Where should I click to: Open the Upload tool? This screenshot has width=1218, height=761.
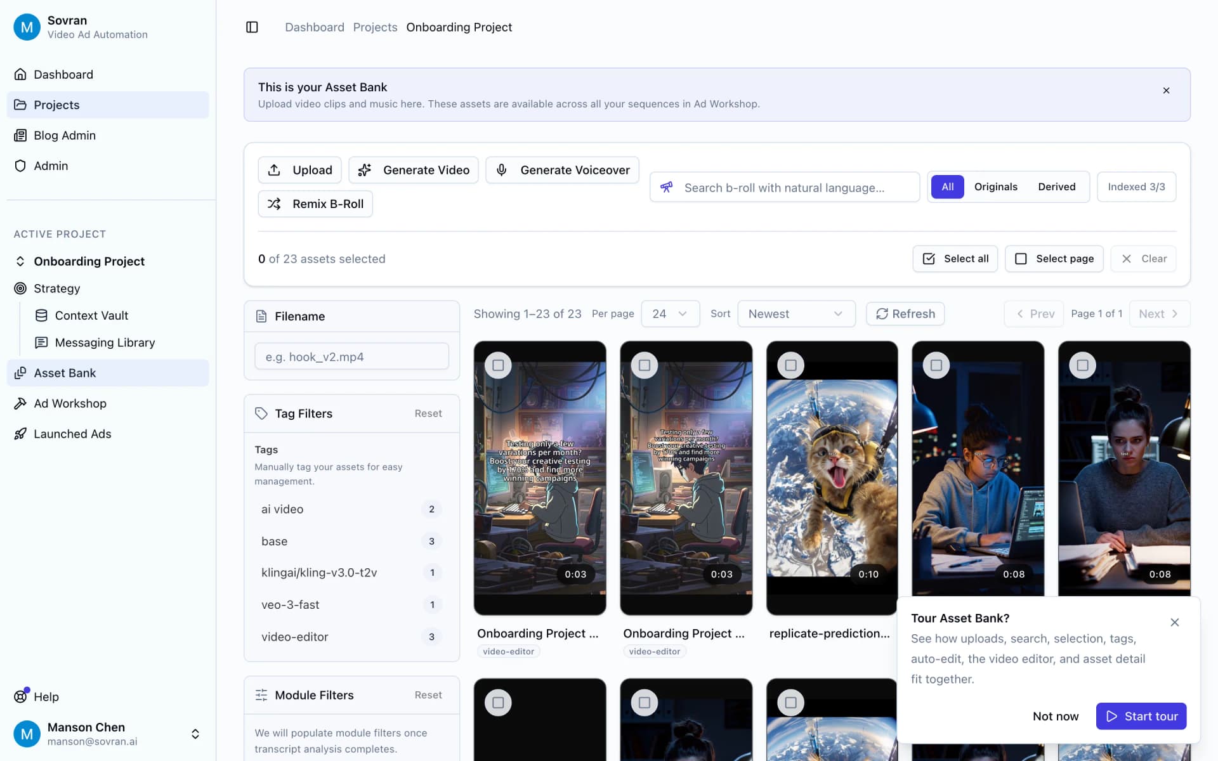pyautogui.click(x=299, y=169)
